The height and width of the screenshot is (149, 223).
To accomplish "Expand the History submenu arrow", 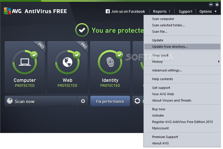I will 219,62.
